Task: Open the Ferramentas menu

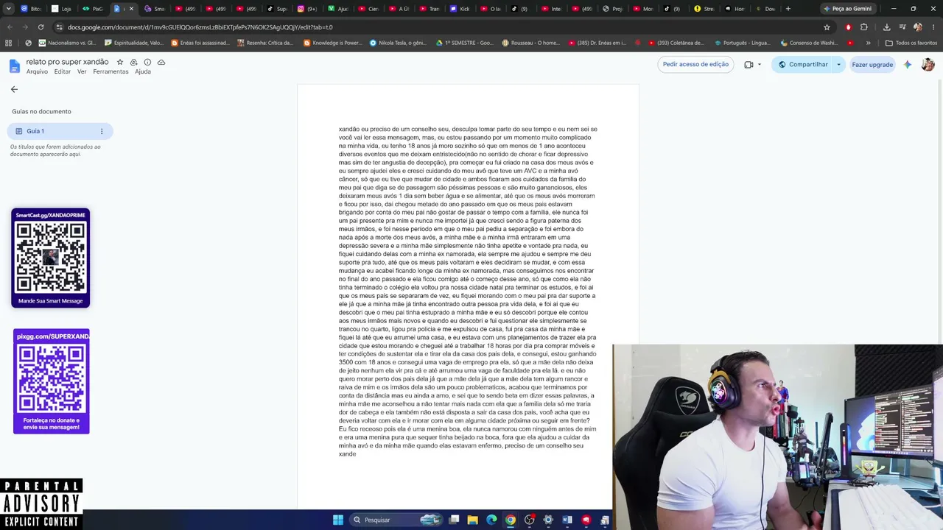Action: click(111, 71)
